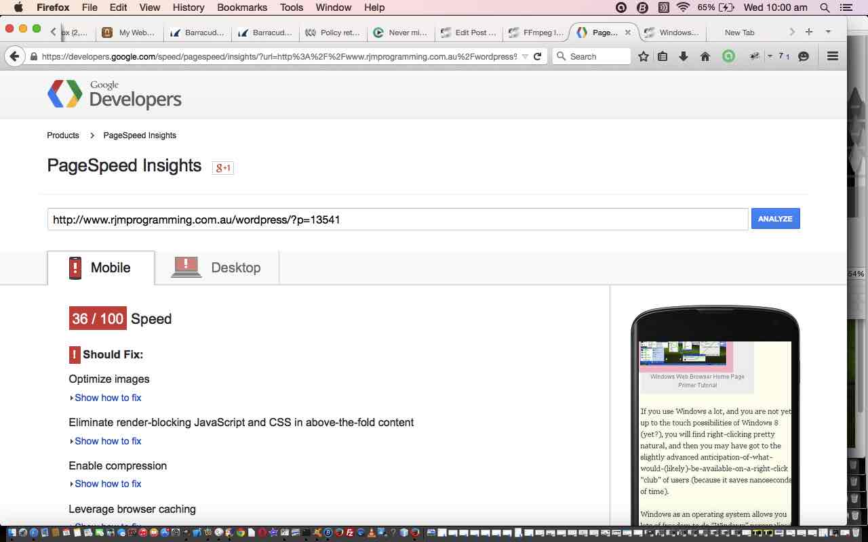
Task: Open the Help menu
Action: click(374, 7)
